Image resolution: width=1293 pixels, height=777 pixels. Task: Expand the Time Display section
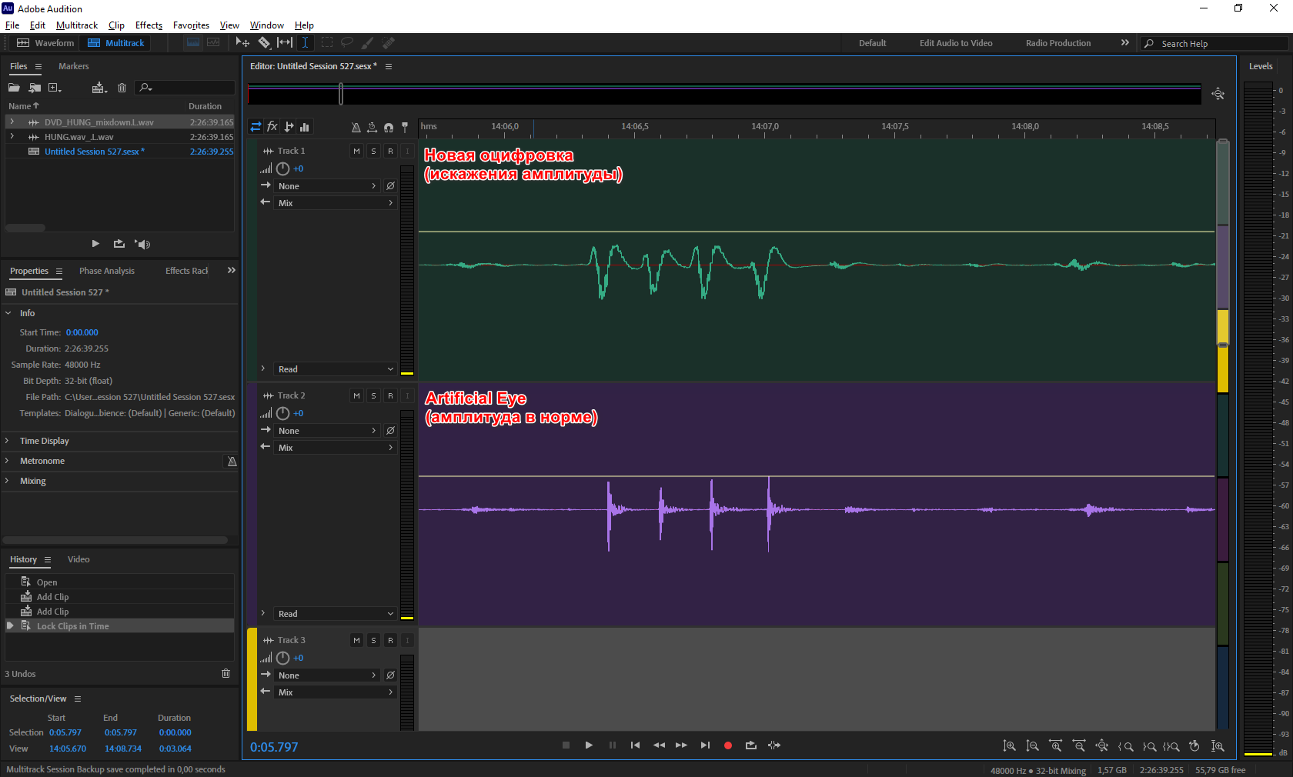coord(8,441)
